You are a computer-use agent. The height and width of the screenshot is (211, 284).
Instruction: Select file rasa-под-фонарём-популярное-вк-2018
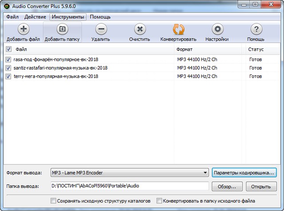tap(56, 59)
